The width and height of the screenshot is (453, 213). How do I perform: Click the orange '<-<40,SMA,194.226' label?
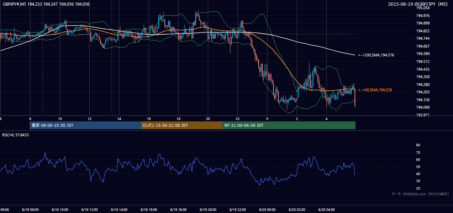click(375, 90)
